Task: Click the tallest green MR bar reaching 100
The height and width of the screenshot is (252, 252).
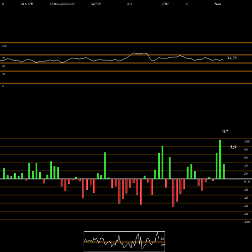Action: tap(220, 159)
